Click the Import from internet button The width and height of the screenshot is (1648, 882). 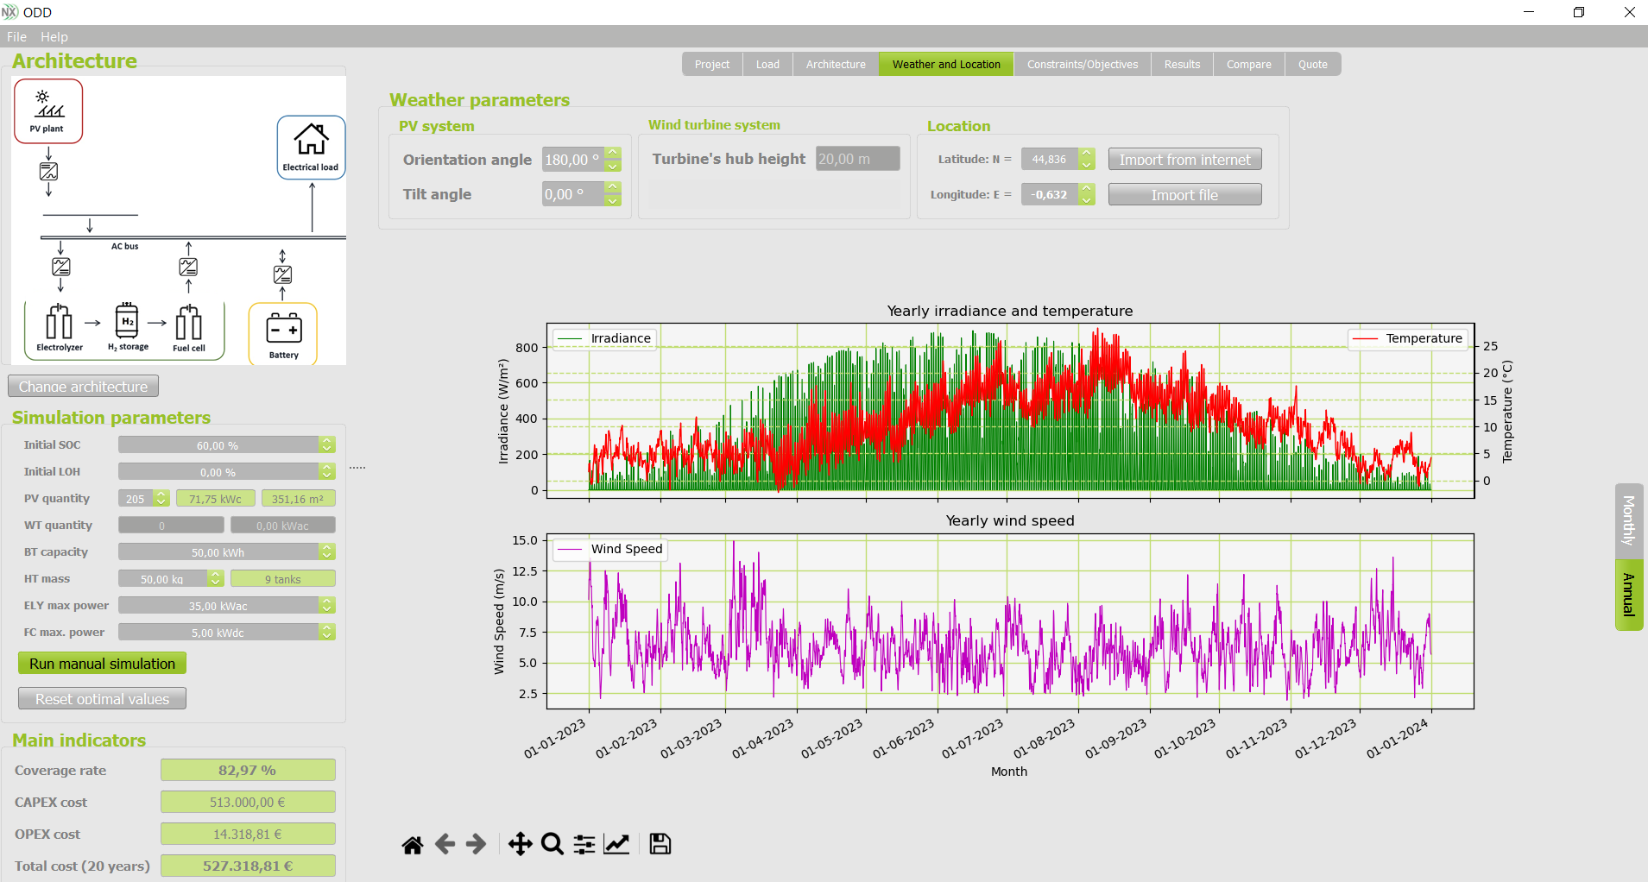[1184, 160]
